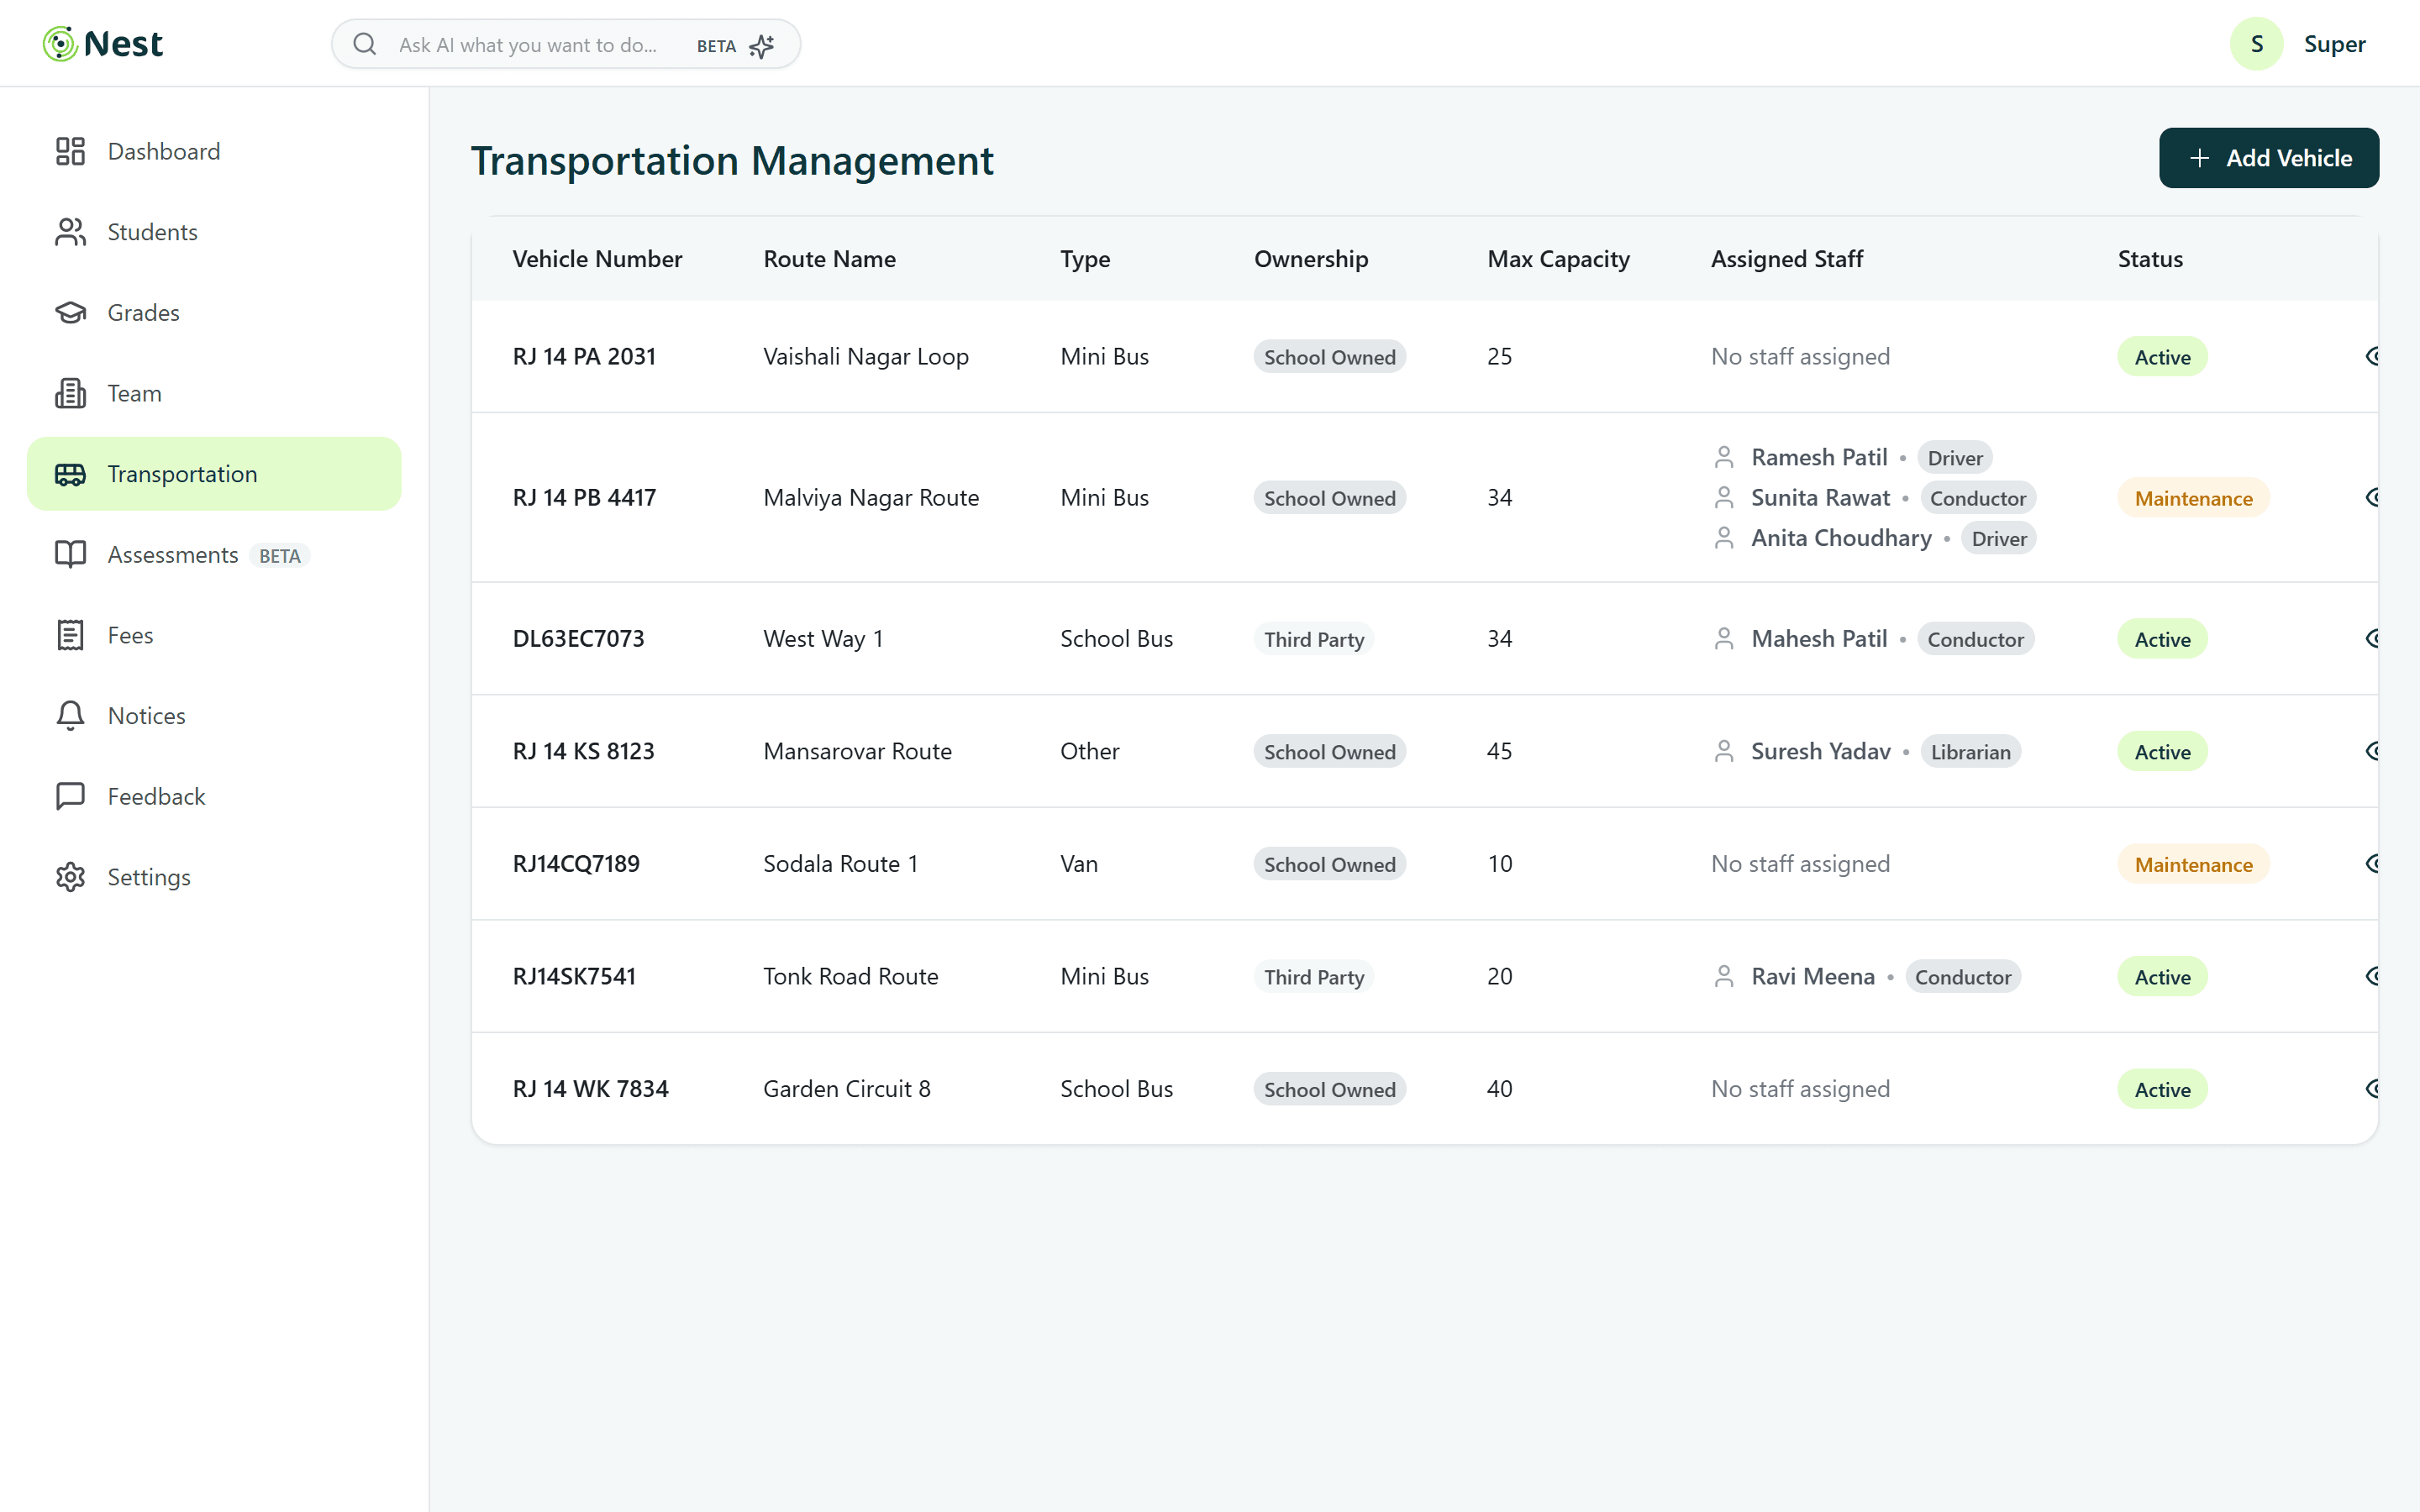Click the S user avatar
This screenshot has height=1512, width=2420.
[2256, 44]
